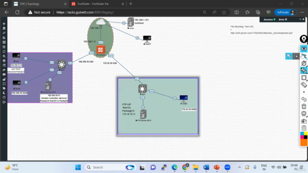Image resolution: width=308 pixels, height=173 pixels.
Task: Select the large orange current color
Action: click(x=304, y=143)
